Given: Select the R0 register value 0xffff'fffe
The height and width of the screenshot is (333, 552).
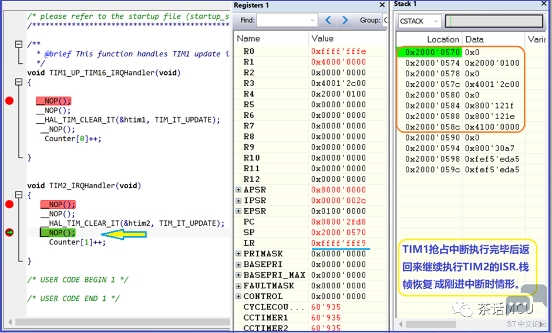Looking at the screenshot, I should tap(339, 52).
